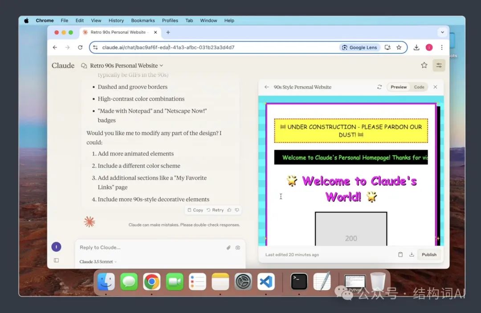Click the Reply to Claude input field
This screenshot has width=481, height=313.
(x=151, y=248)
